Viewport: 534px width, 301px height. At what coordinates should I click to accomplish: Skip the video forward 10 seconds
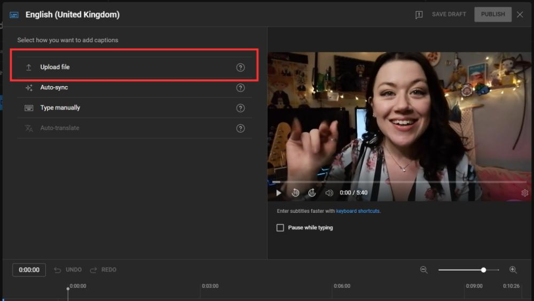(x=312, y=193)
